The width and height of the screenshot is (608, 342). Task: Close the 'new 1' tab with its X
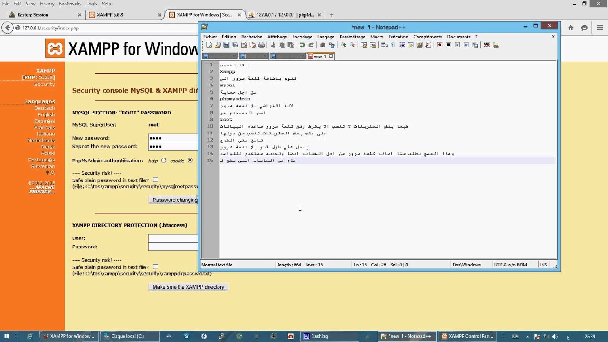click(x=331, y=56)
